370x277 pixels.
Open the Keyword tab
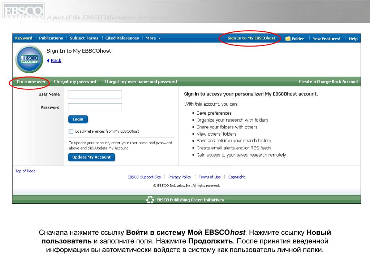click(x=23, y=38)
